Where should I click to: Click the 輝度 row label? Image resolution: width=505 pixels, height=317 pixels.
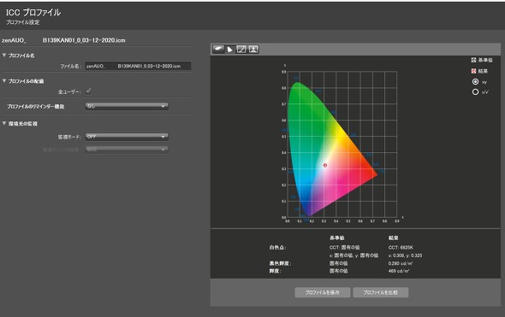click(x=275, y=271)
